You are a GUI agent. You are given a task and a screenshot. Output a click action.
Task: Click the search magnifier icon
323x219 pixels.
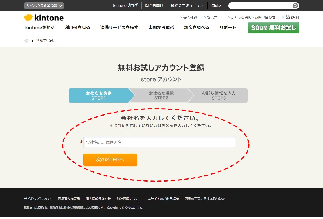(295, 6)
